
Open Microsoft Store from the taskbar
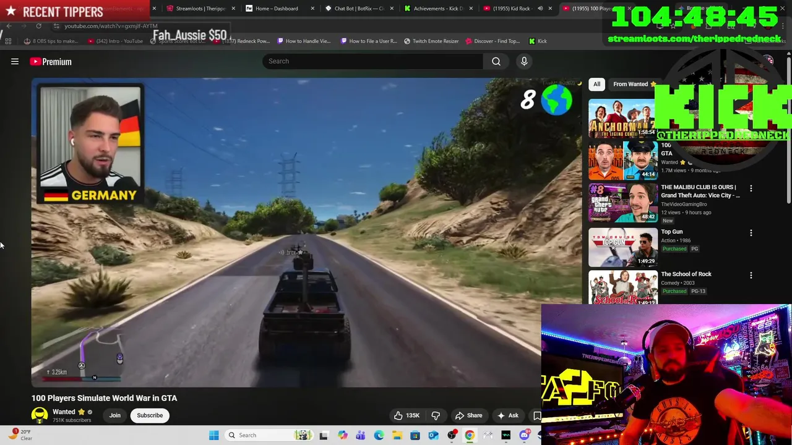(415, 435)
